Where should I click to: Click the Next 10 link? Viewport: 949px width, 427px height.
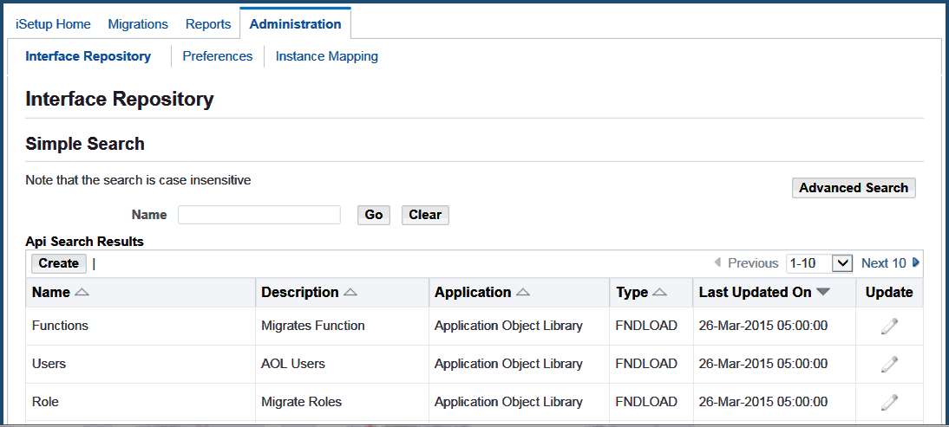884,263
